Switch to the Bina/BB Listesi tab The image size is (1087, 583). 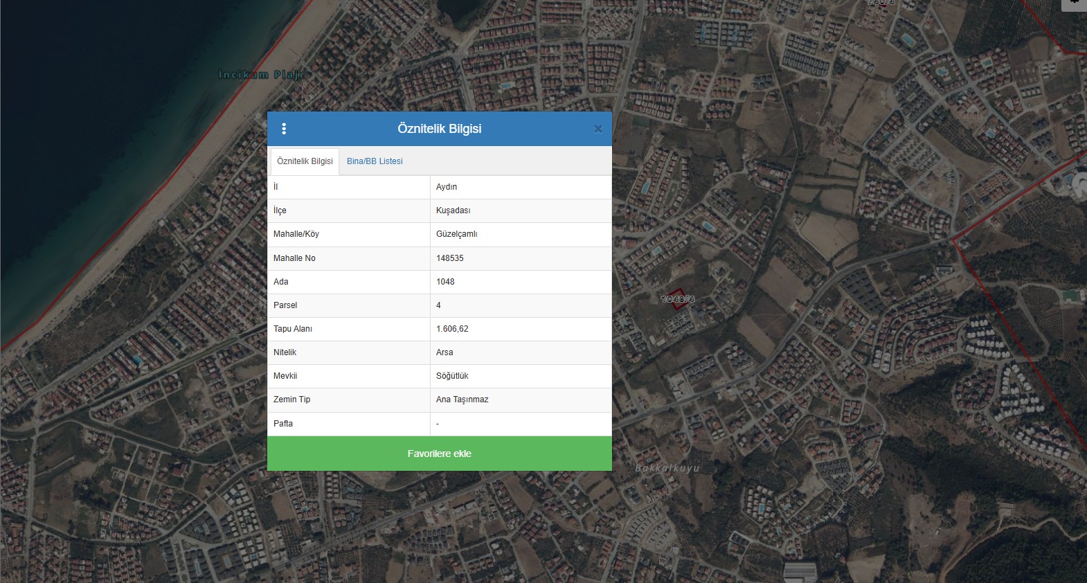(x=375, y=161)
